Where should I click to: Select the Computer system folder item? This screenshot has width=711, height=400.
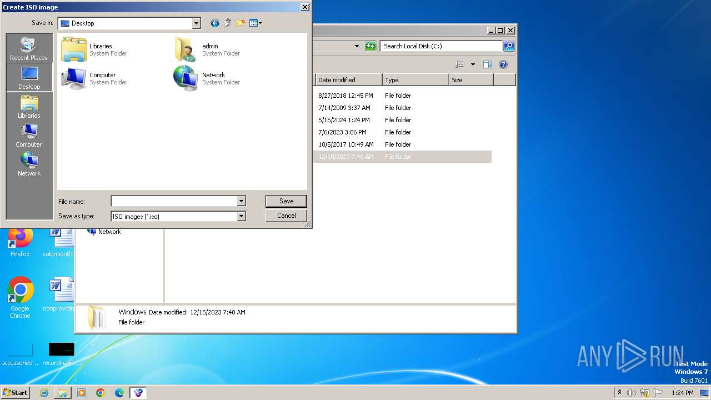pos(94,78)
